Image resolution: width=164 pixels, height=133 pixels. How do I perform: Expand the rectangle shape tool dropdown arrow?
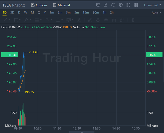coord(20,20)
